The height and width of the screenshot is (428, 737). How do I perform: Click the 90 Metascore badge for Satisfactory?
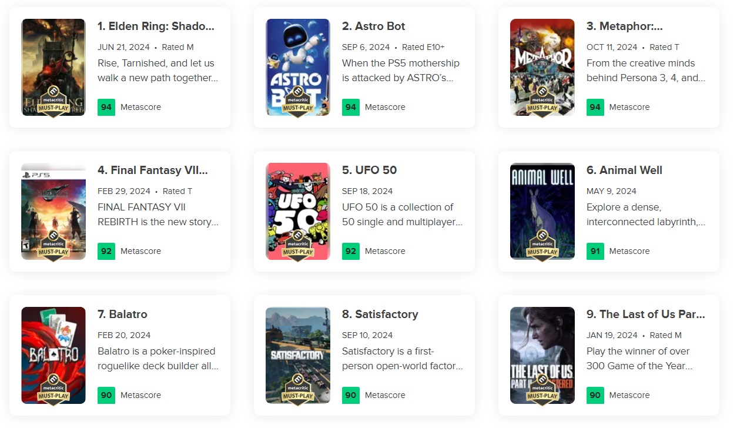point(351,395)
